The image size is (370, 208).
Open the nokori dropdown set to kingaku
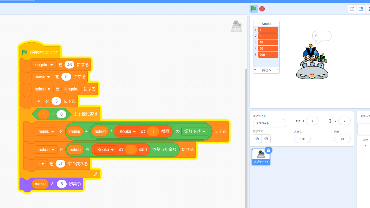coord(42,89)
